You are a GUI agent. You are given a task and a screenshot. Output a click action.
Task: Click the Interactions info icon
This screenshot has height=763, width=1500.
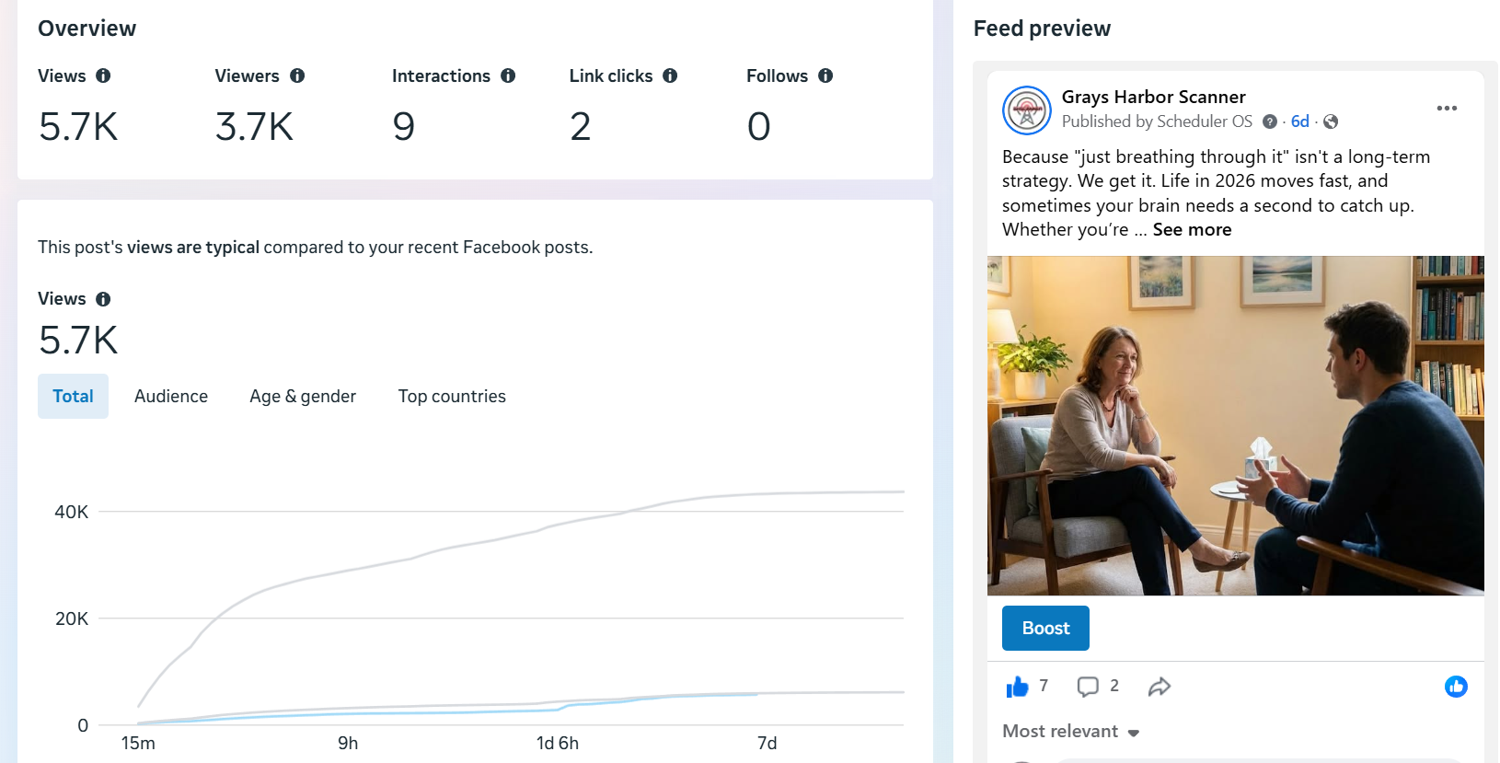coord(508,75)
